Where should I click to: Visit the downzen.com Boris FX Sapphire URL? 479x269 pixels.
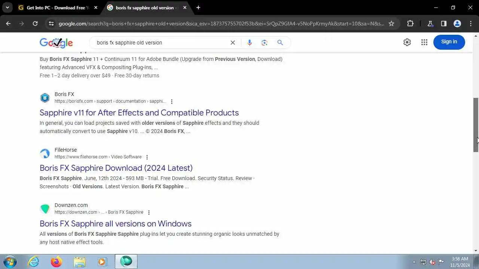(x=99, y=212)
